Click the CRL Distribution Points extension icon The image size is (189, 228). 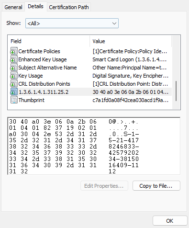(14, 84)
